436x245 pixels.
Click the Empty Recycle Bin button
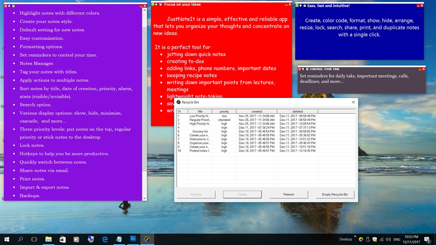point(335,194)
